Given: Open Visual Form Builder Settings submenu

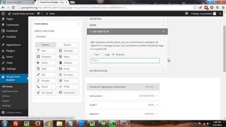Looking at the screenshot, I should (x=6, y=105).
